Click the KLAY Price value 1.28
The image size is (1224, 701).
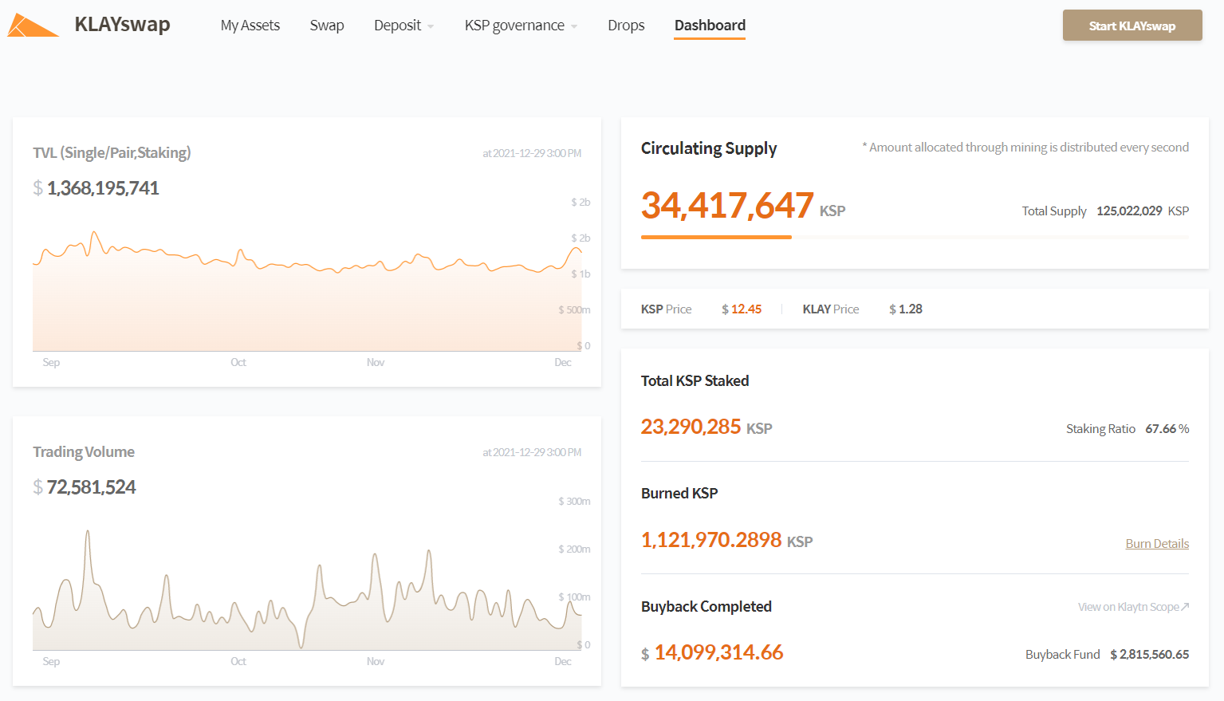click(x=911, y=309)
